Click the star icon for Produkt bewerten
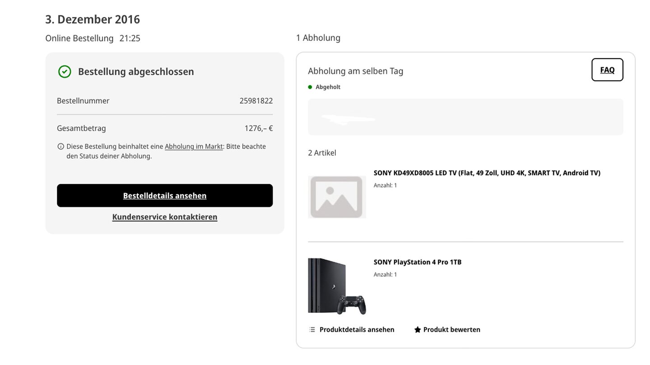650x365 pixels. click(418, 330)
